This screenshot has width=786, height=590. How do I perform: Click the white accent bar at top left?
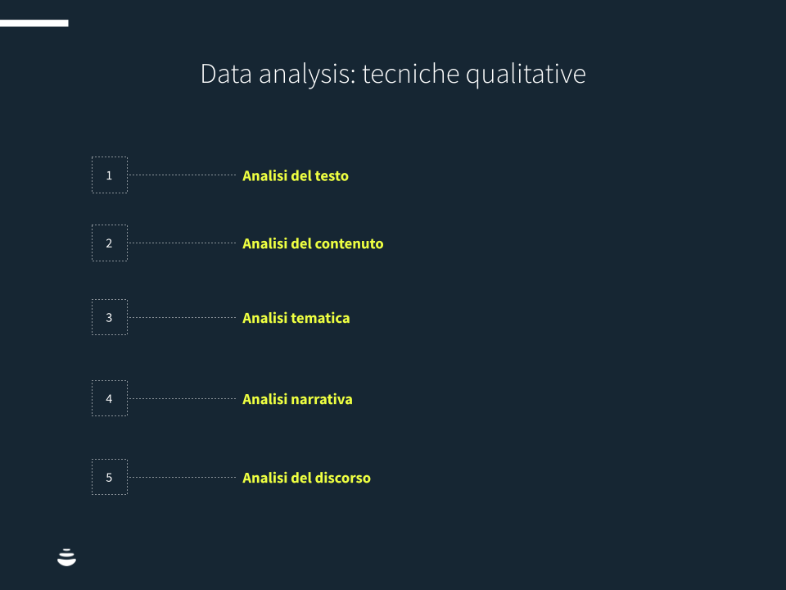[34, 23]
